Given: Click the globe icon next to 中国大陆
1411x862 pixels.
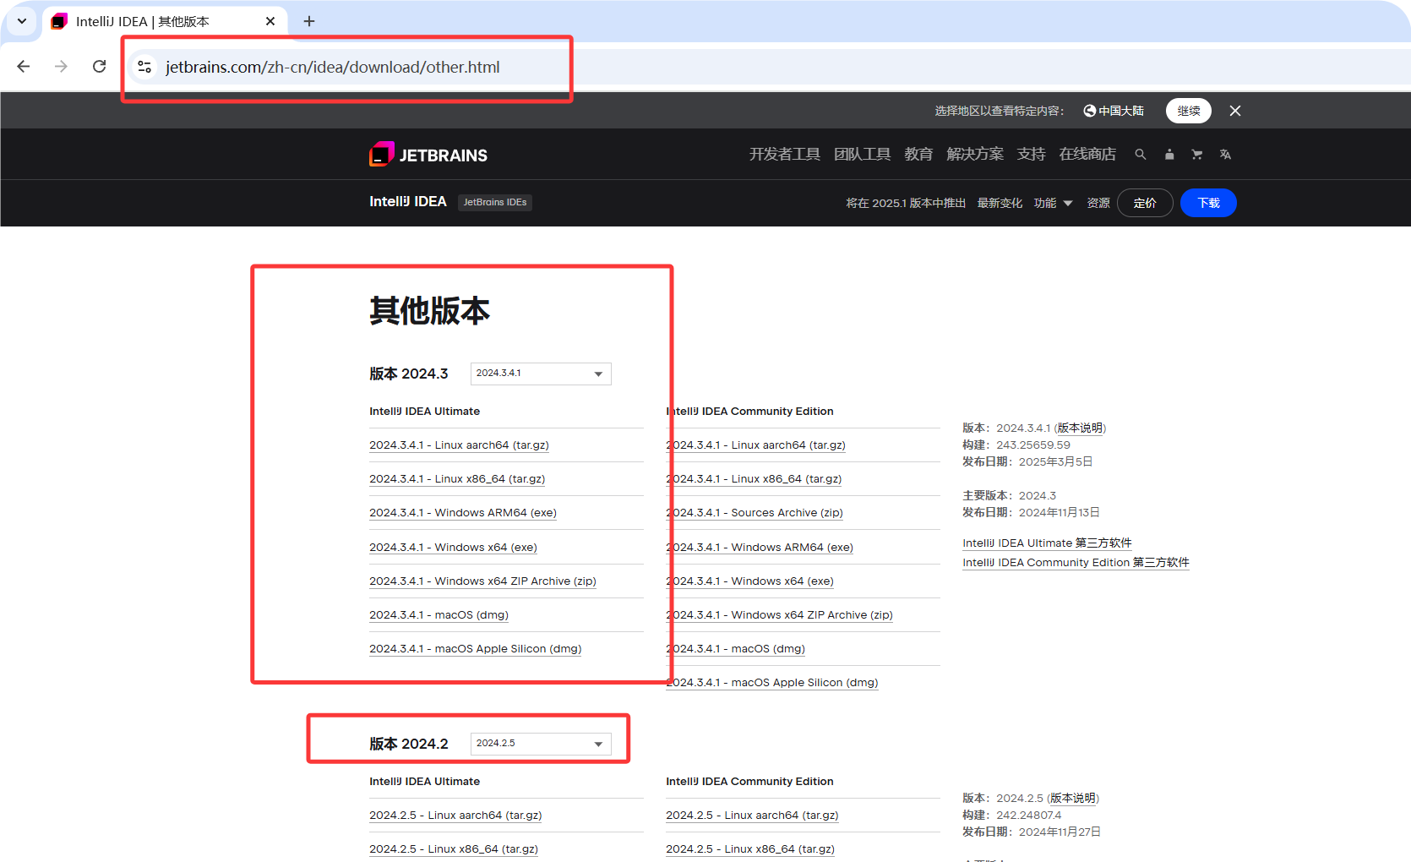Looking at the screenshot, I should coord(1088,110).
